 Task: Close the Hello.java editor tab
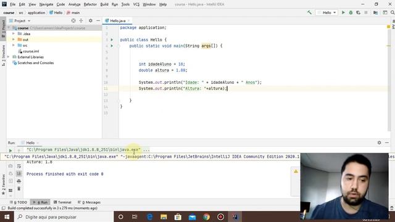coord(128,20)
